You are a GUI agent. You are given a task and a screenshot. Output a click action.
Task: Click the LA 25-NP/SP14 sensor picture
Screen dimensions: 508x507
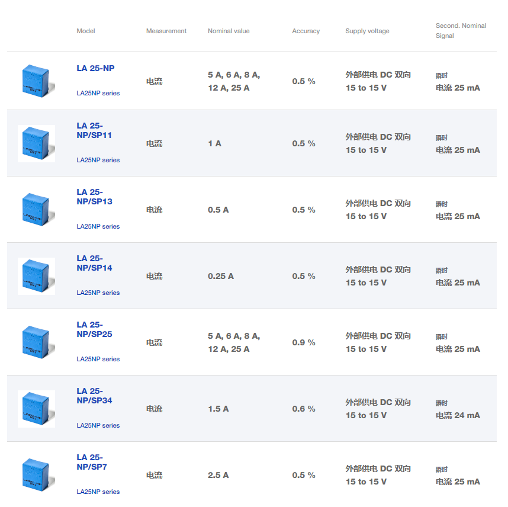pyautogui.click(x=36, y=276)
